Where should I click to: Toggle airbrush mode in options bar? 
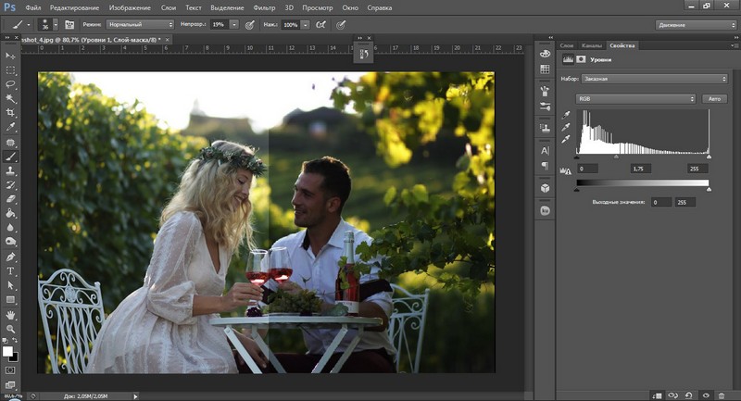(x=320, y=24)
